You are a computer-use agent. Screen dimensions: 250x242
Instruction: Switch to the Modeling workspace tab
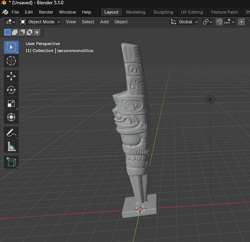coord(136,12)
